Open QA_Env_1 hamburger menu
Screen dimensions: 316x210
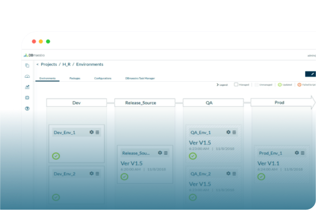[x=234, y=132]
